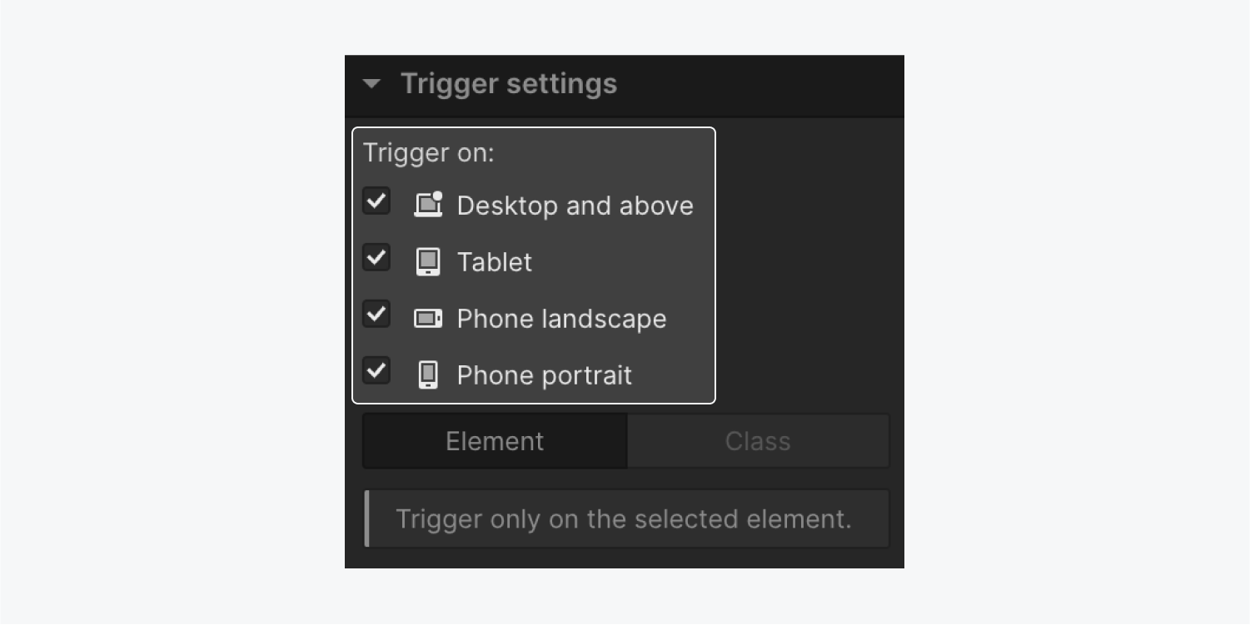Select the desktop breakpoint icon beside its checkbox
Screen dimensions: 1250x625
coord(428,205)
